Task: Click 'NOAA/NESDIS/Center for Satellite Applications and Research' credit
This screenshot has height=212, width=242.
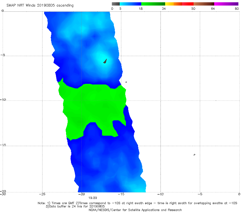Action: coord(135,210)
